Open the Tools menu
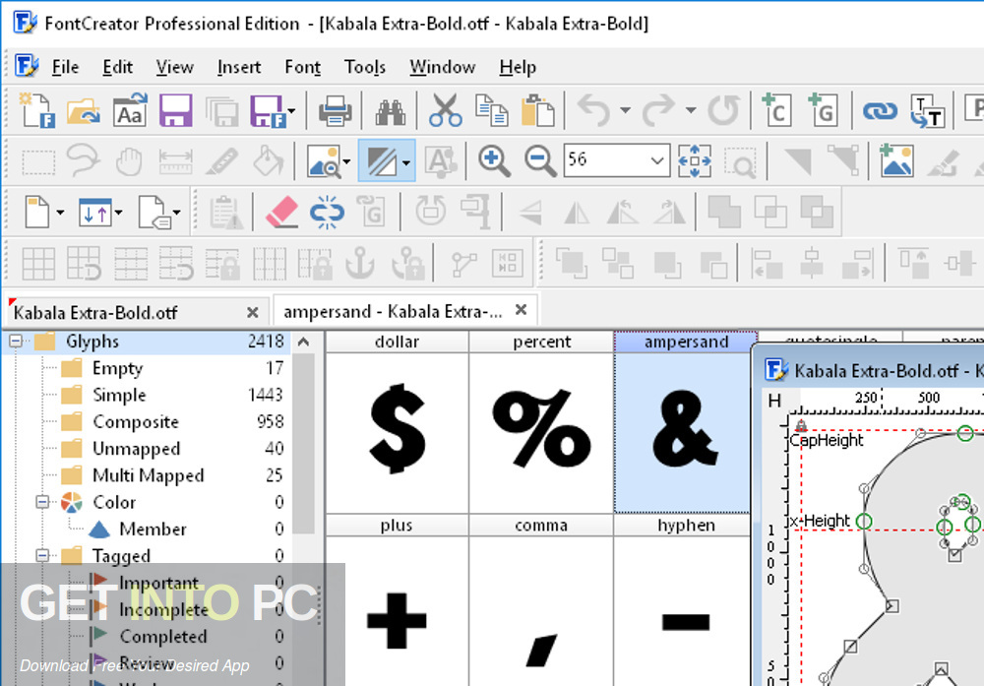The height and width of the screenshot is (686, 984). 365,67
